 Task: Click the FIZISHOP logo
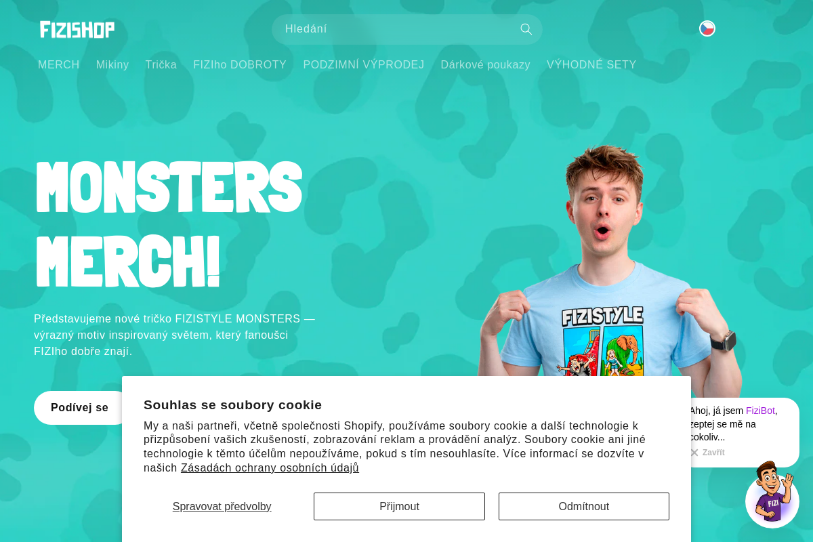click(x=77, y=29)
